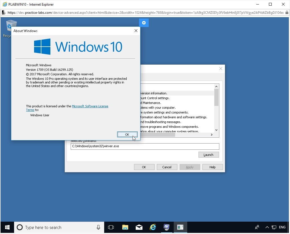The height and width of the screenshot is (234, 290).
Task: Select 'programs and Windows components' row
Action: (x=177, y=127)
